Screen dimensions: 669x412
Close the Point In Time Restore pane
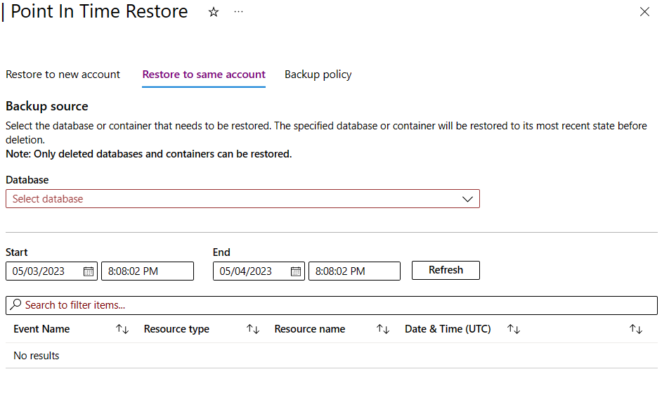pyautogui.click(x=644, y=12)
